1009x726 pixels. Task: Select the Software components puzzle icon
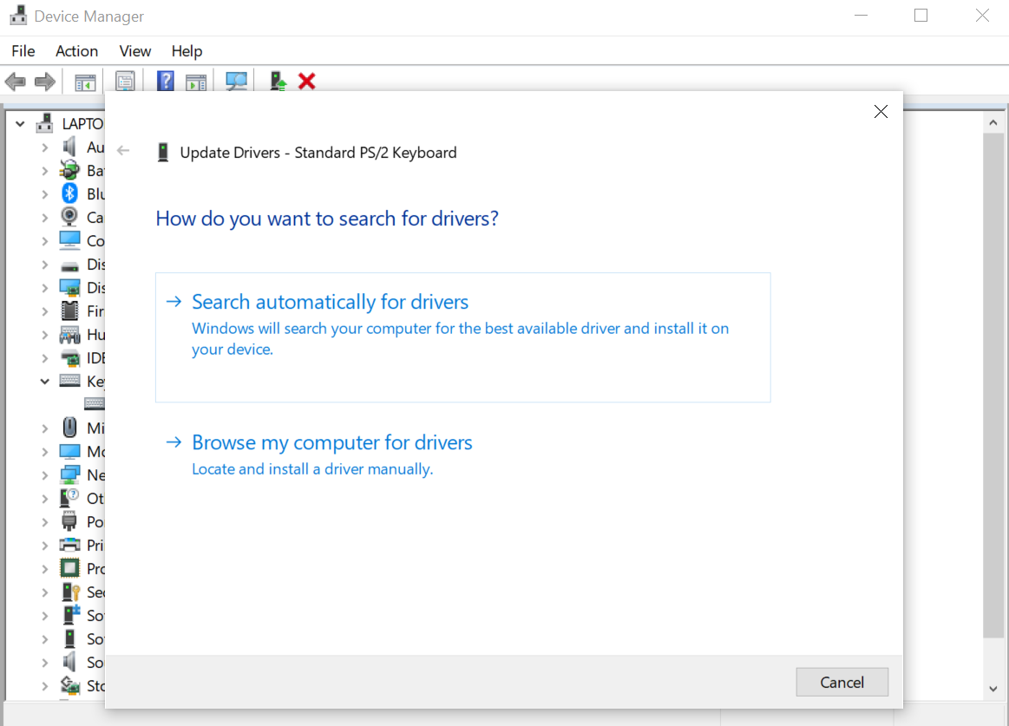tap(71, 615)
